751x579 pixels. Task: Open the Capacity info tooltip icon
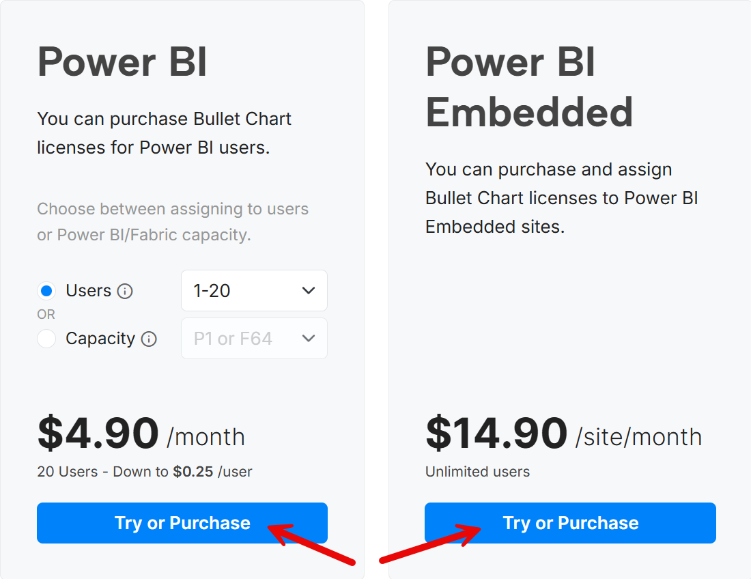[x=149, y=339]
